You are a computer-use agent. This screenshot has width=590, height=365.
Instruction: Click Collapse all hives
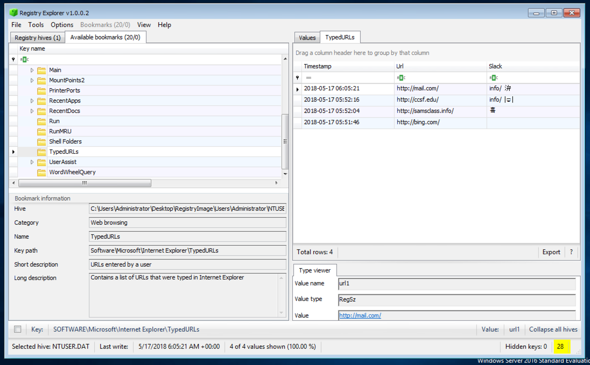pyautogui.click(x=553, y=330)
